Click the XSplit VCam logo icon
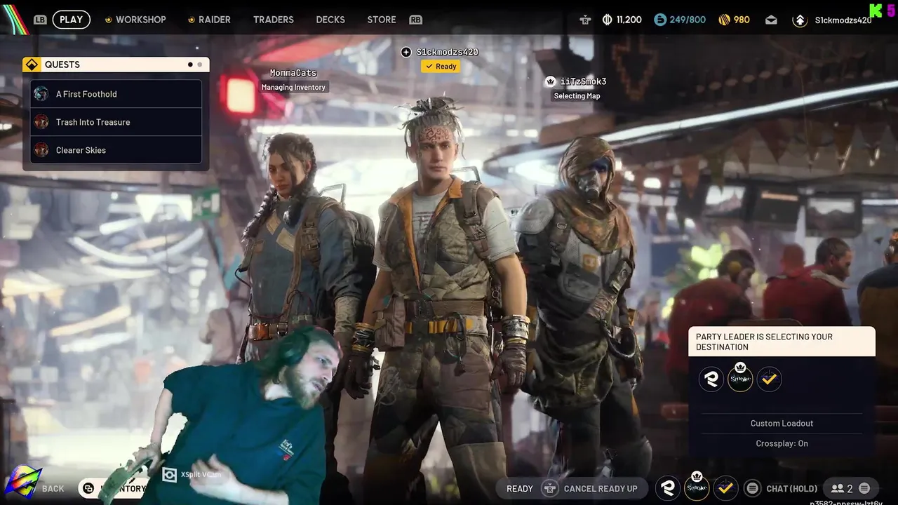Image resolution: width=898 pixels, height=505 pixels. click(169, 475)
